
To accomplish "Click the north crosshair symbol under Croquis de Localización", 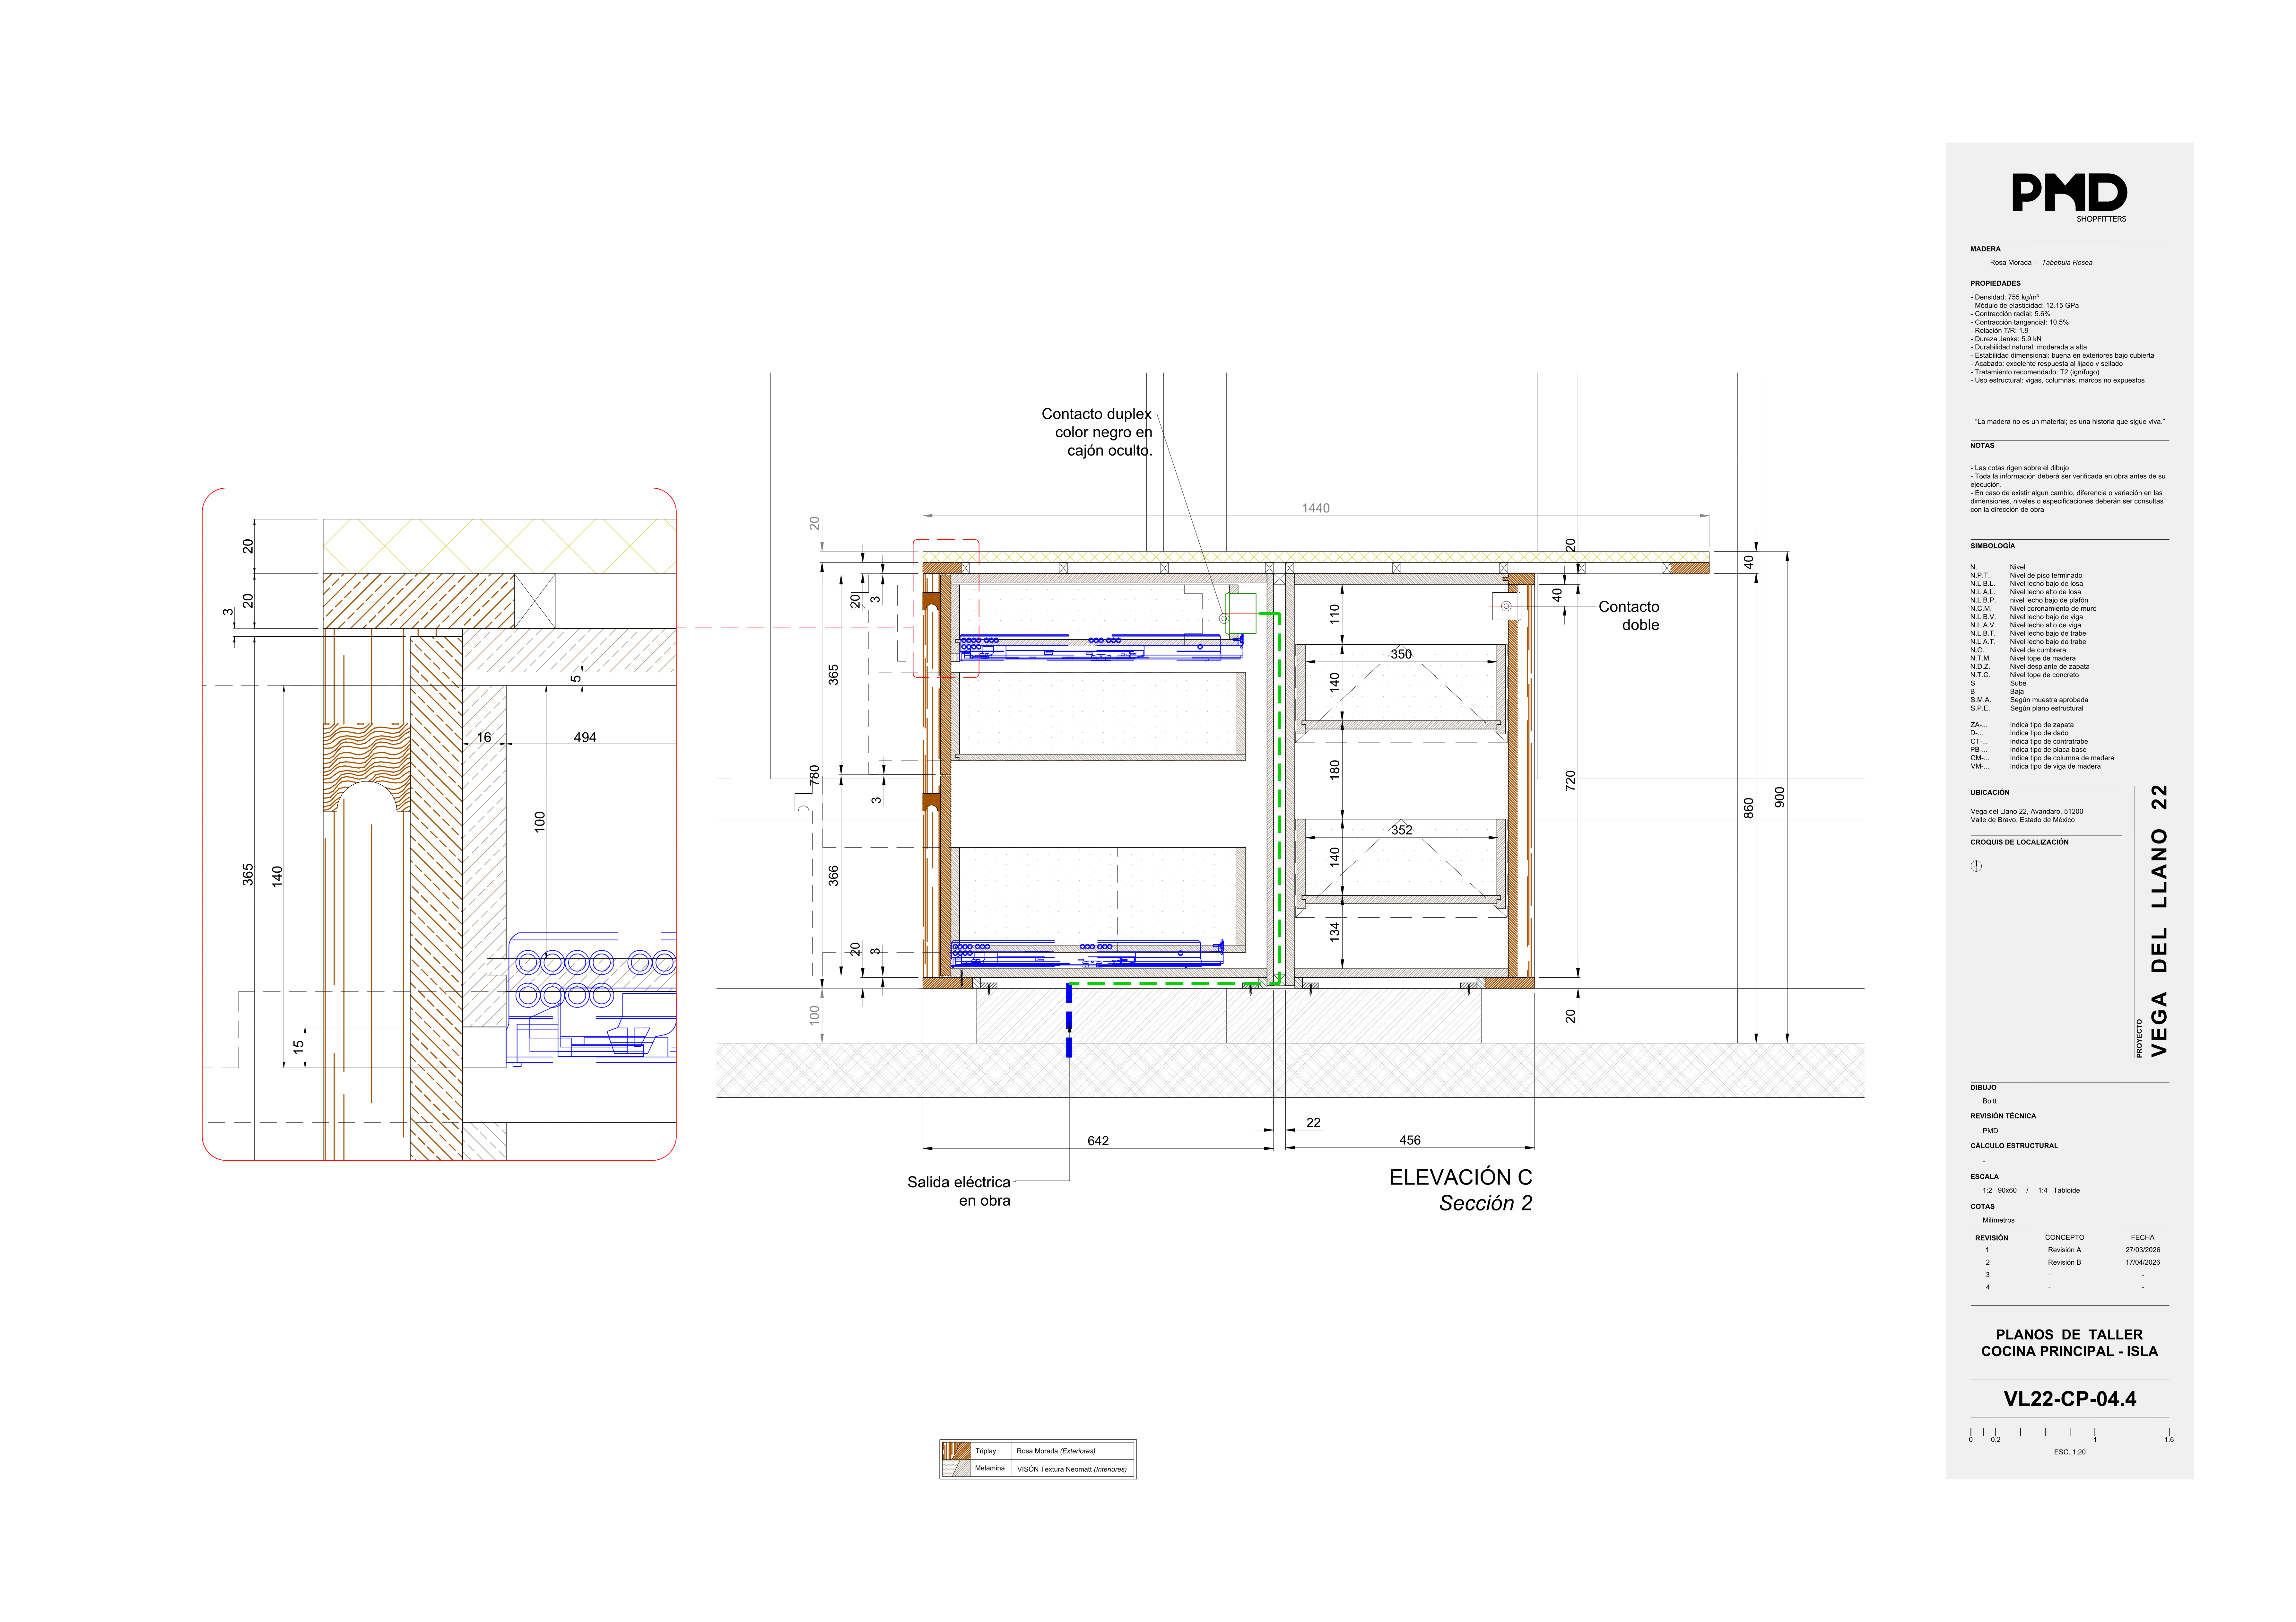I will pyautogui.click(x=1976, y=866).
